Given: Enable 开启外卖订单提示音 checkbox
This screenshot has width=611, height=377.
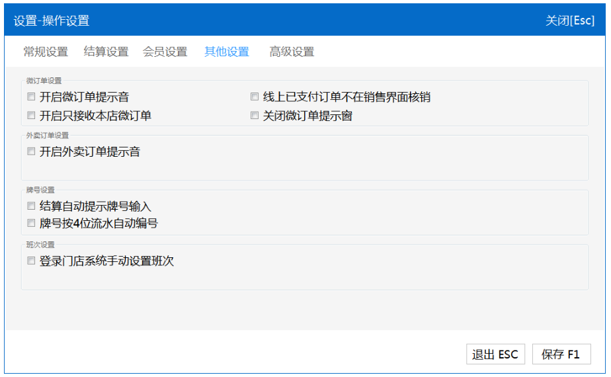Looking at the screenshot, I should [31, 151].
